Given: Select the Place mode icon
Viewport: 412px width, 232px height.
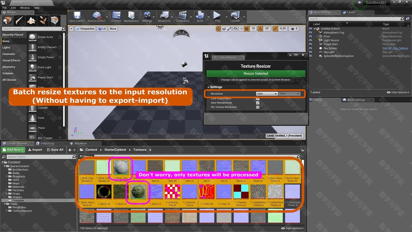Looking at the screenshot, I should [x=7, y=21].
